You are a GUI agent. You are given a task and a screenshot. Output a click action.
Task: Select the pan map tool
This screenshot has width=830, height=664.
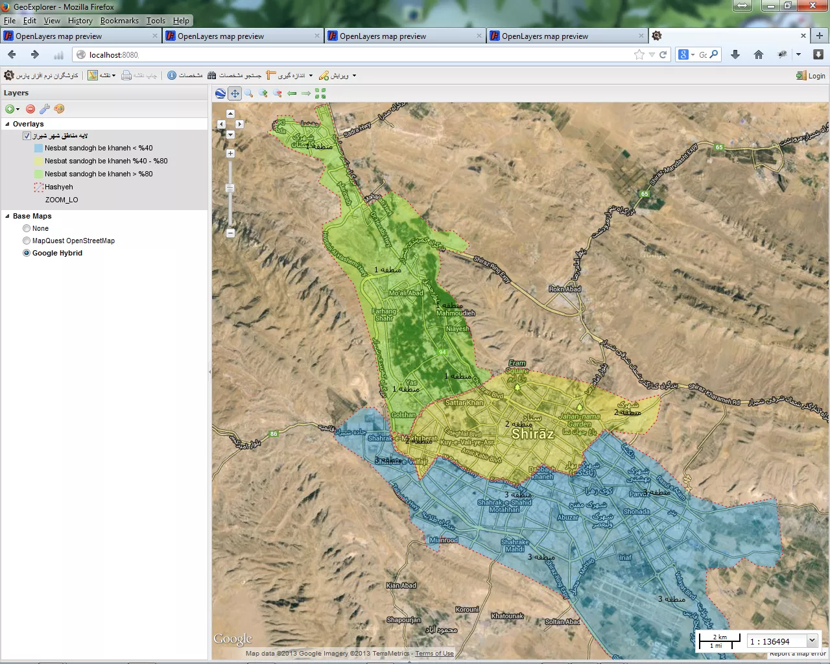click(235, 93)
